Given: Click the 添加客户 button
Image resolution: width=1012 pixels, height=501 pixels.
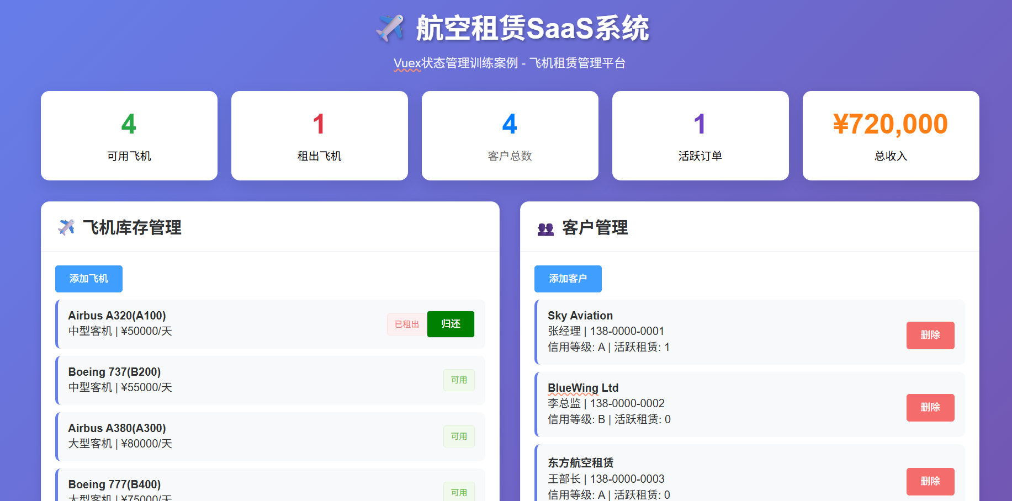Looking at the screenshot, I should click(568, 279).
